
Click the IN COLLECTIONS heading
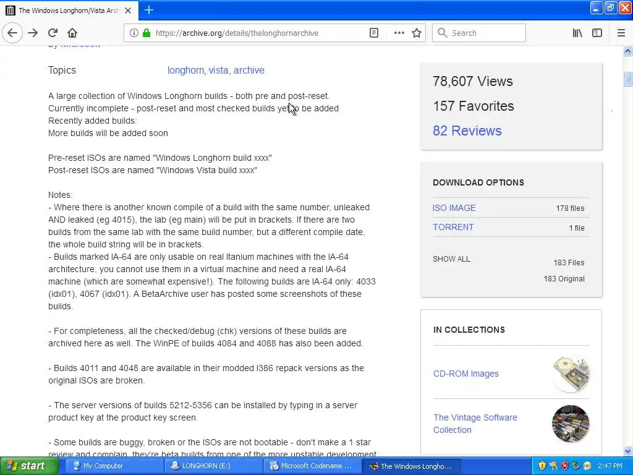tap(469, 330)
